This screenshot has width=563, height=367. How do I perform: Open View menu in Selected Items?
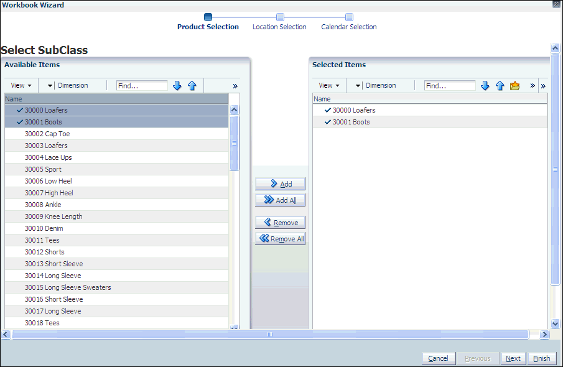coord(329,85)
